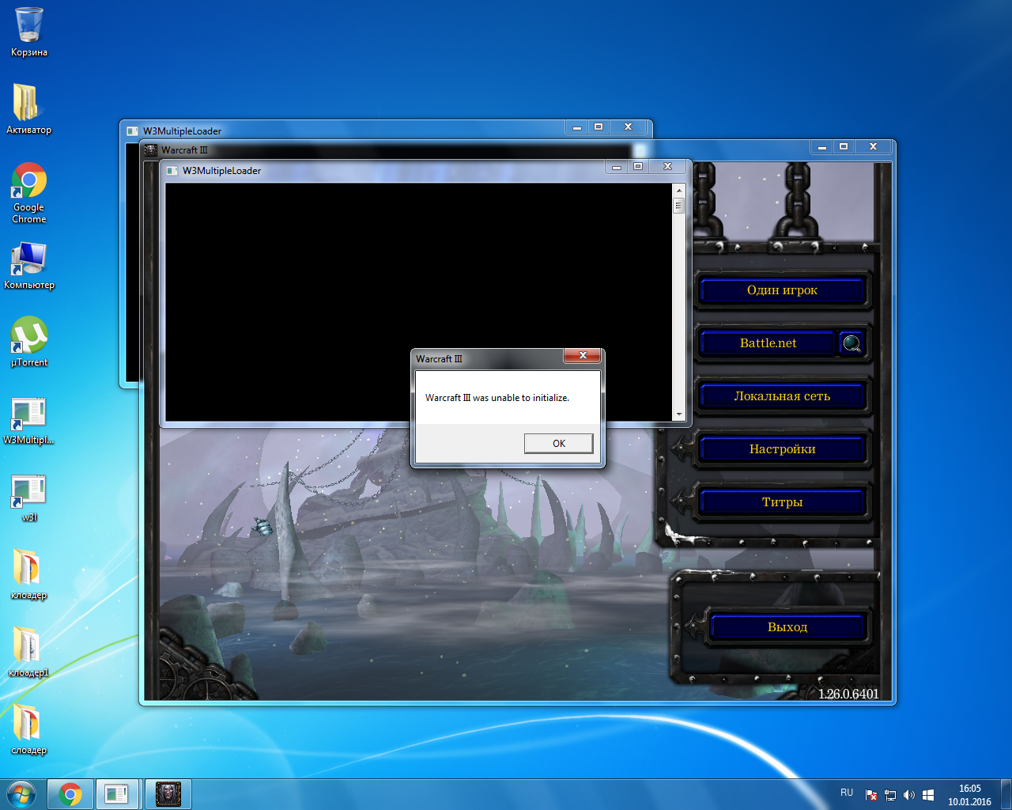
Task: Open the Один игрок menu
Action: tap(782, 290)
